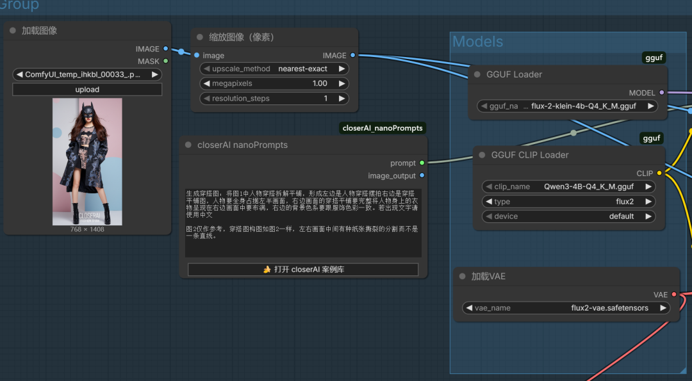Screen dimensions: 692x381
Task: Collapse the 加载图像 node using its dot
Action: point(13,31)
